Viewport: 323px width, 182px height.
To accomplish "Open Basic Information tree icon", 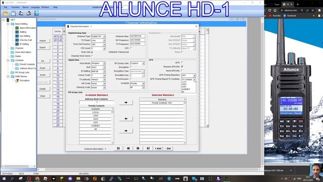I will [x=17, y=28].
